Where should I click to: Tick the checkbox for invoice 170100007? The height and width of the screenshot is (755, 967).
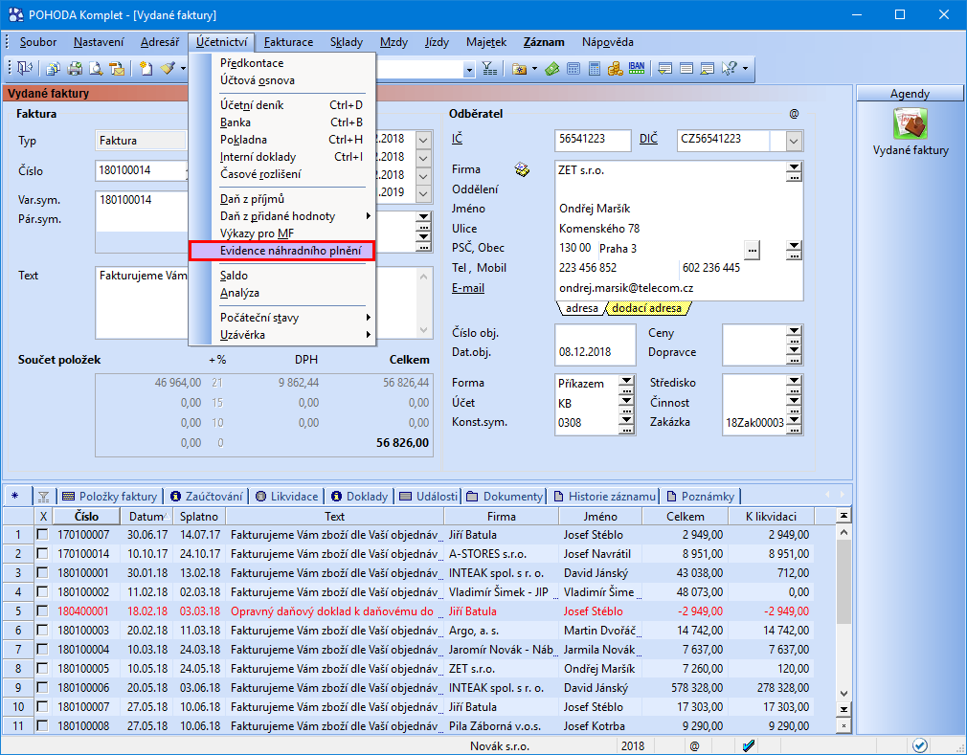tap(42, 535)
